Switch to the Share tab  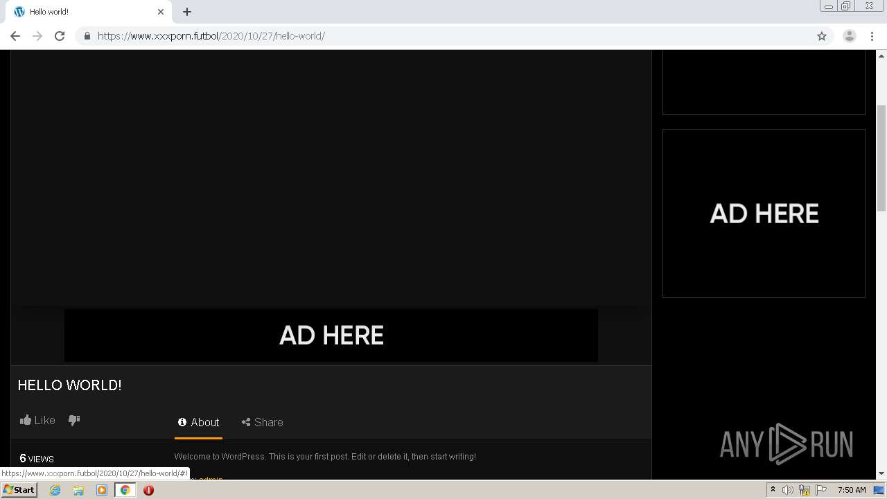point(262,422)
